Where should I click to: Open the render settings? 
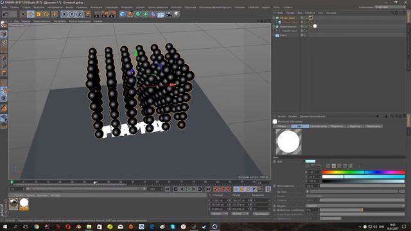pos(113,14)
